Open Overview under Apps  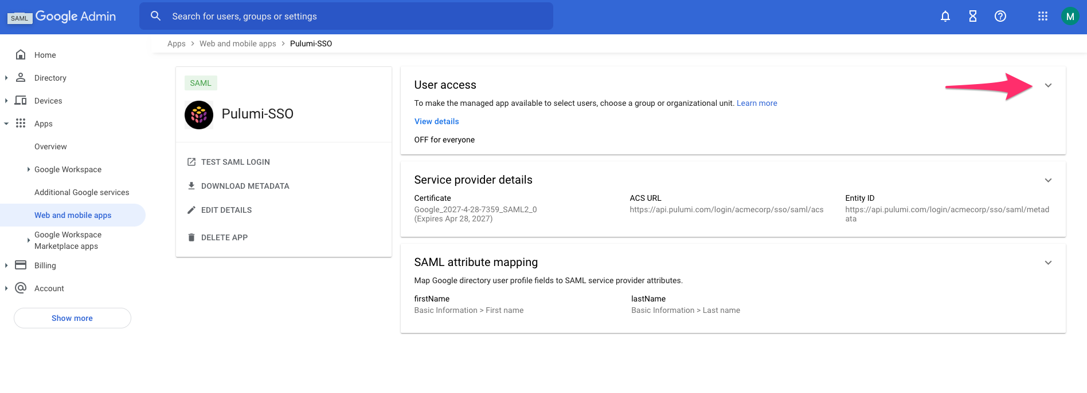click(x=50, y=146)
